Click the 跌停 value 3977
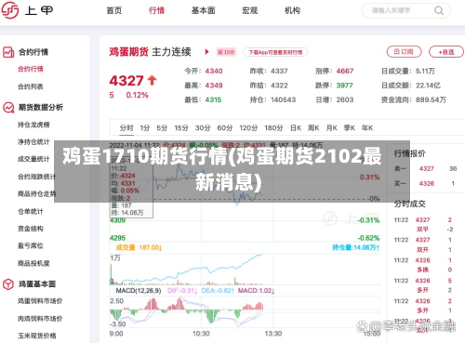Viewport: 465px width, 343px height. 345,86
